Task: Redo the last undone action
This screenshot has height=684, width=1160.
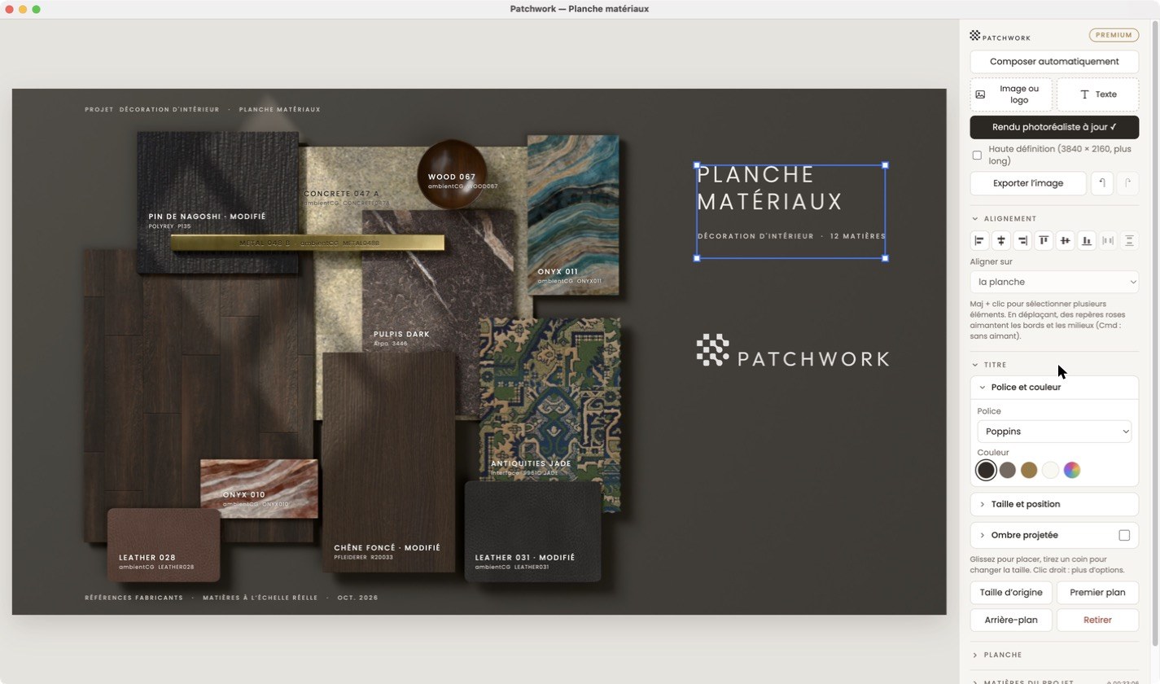Action: pos(1127,183)
